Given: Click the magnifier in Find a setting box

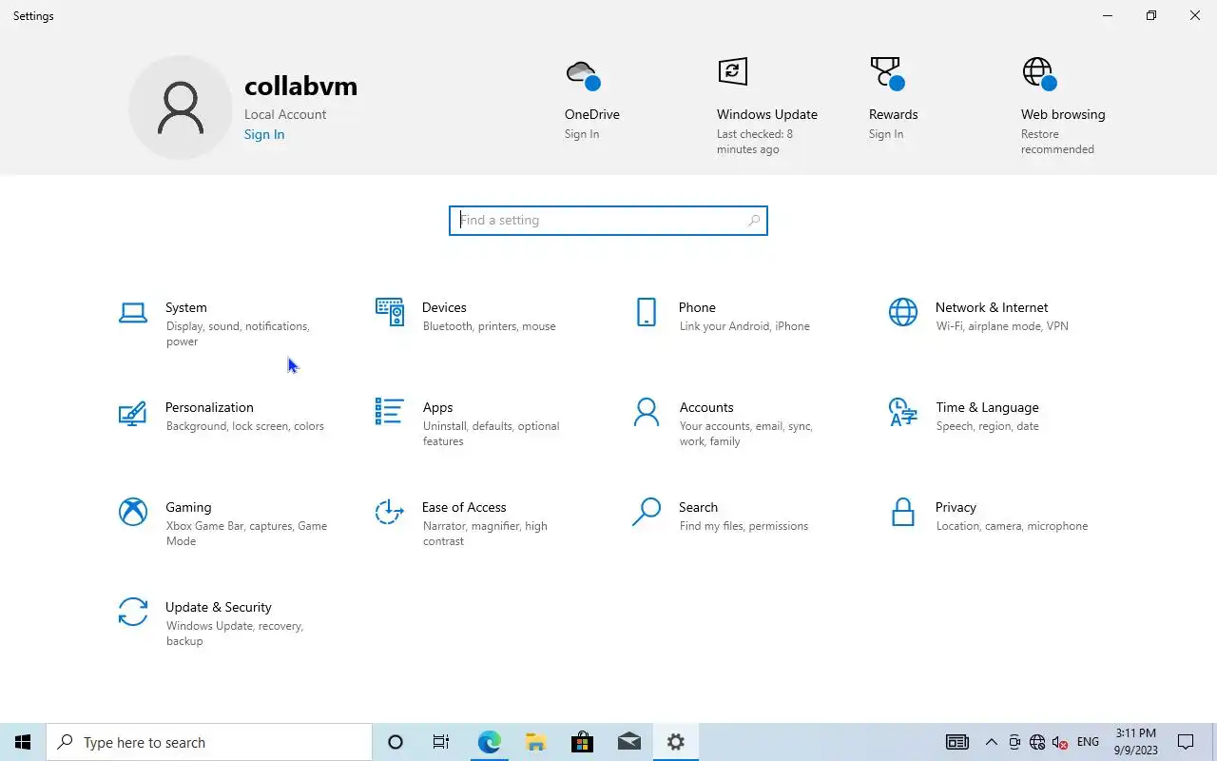Looking at the screenshot, I should coord(753,221).
